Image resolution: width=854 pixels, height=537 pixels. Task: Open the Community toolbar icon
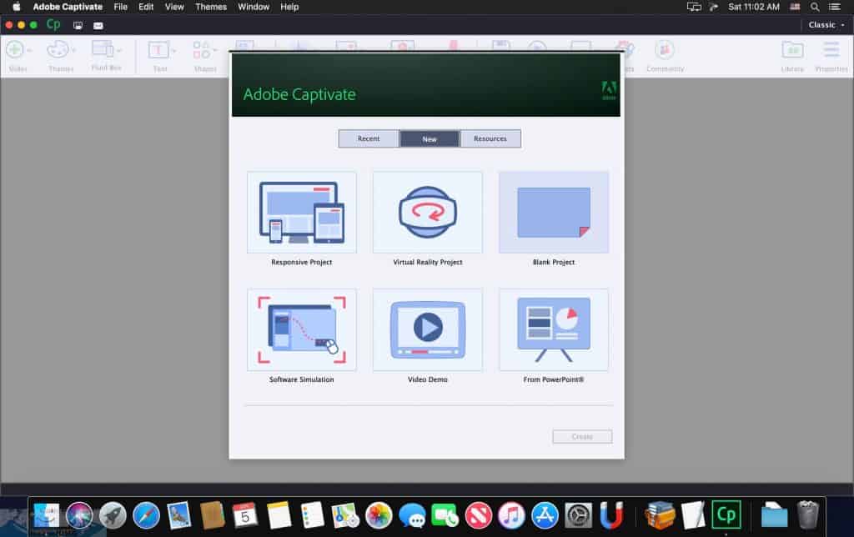[x=665, y=50]
